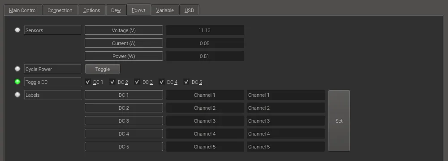Click the Labels property name

pyautogui.click(x=53, y=95)
